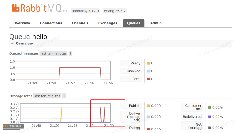This screenshot has height=133, width=235.
Task: Click the 'Erlang 25.3.2' version badge
Action: click(115, 11)
